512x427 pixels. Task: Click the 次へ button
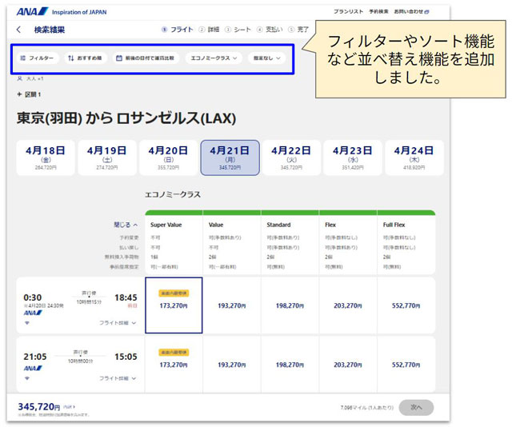click(x=415, y=406)
